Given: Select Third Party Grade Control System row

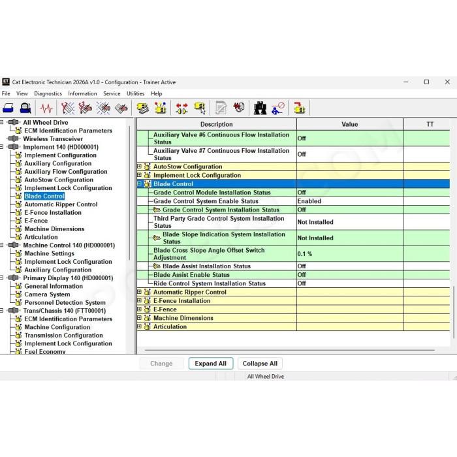Looking at the screenshot, I should coord(293,222).
